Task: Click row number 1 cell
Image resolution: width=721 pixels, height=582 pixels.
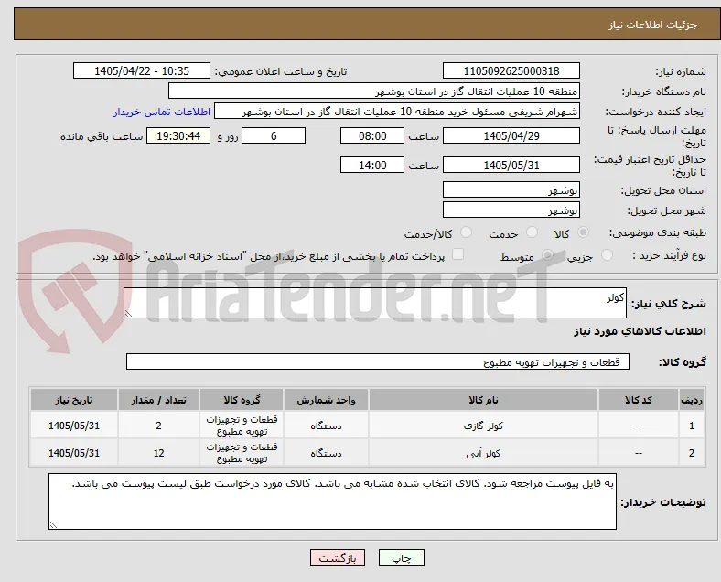Action: [692, 426]
